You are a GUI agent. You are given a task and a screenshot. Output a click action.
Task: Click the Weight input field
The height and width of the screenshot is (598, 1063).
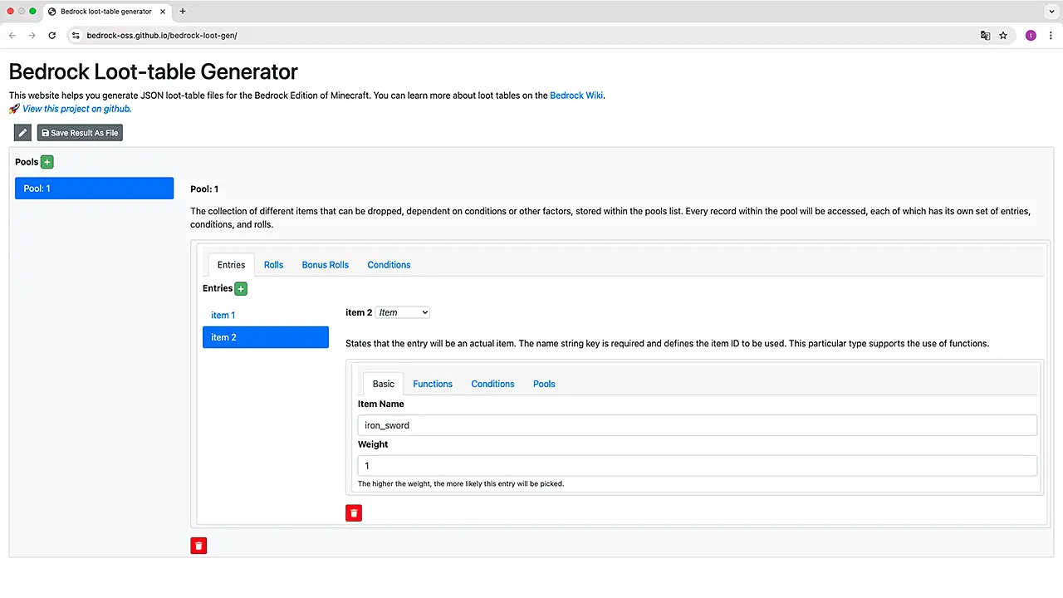697,466
